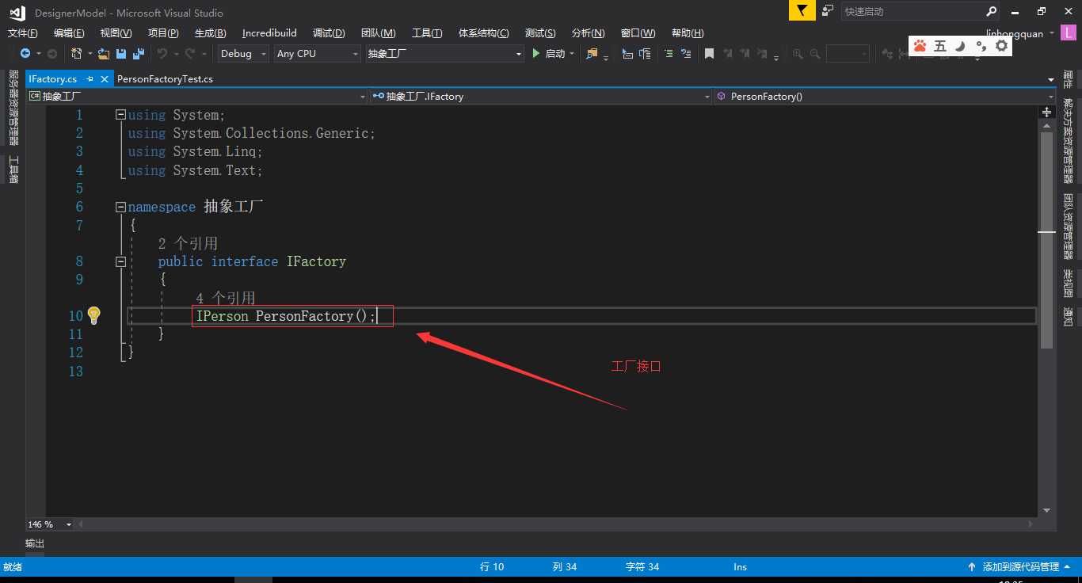Open the New Project icon dropdown arrow
This screenshot has width=1082, height=583.
click(x=90, y=54)
